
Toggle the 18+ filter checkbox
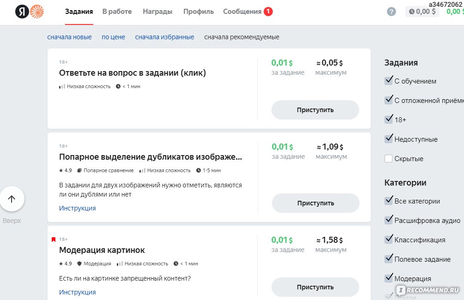(389, 119)
